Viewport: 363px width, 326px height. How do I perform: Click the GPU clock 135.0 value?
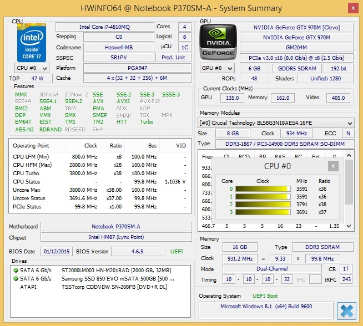(232, 98)
